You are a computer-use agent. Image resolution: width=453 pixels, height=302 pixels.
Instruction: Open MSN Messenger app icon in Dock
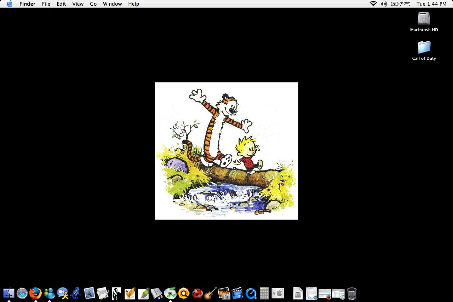pos(49,293)
